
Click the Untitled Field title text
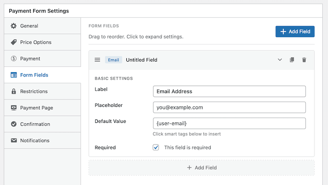pos(142,60)
